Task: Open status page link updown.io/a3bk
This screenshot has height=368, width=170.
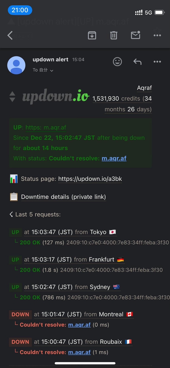Action: (90, 179)
